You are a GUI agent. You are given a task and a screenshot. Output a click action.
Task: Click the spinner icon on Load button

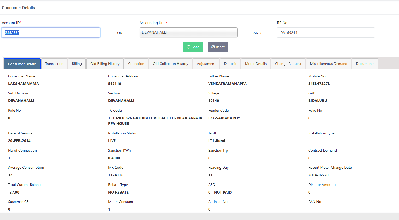(x=188, y=47)
